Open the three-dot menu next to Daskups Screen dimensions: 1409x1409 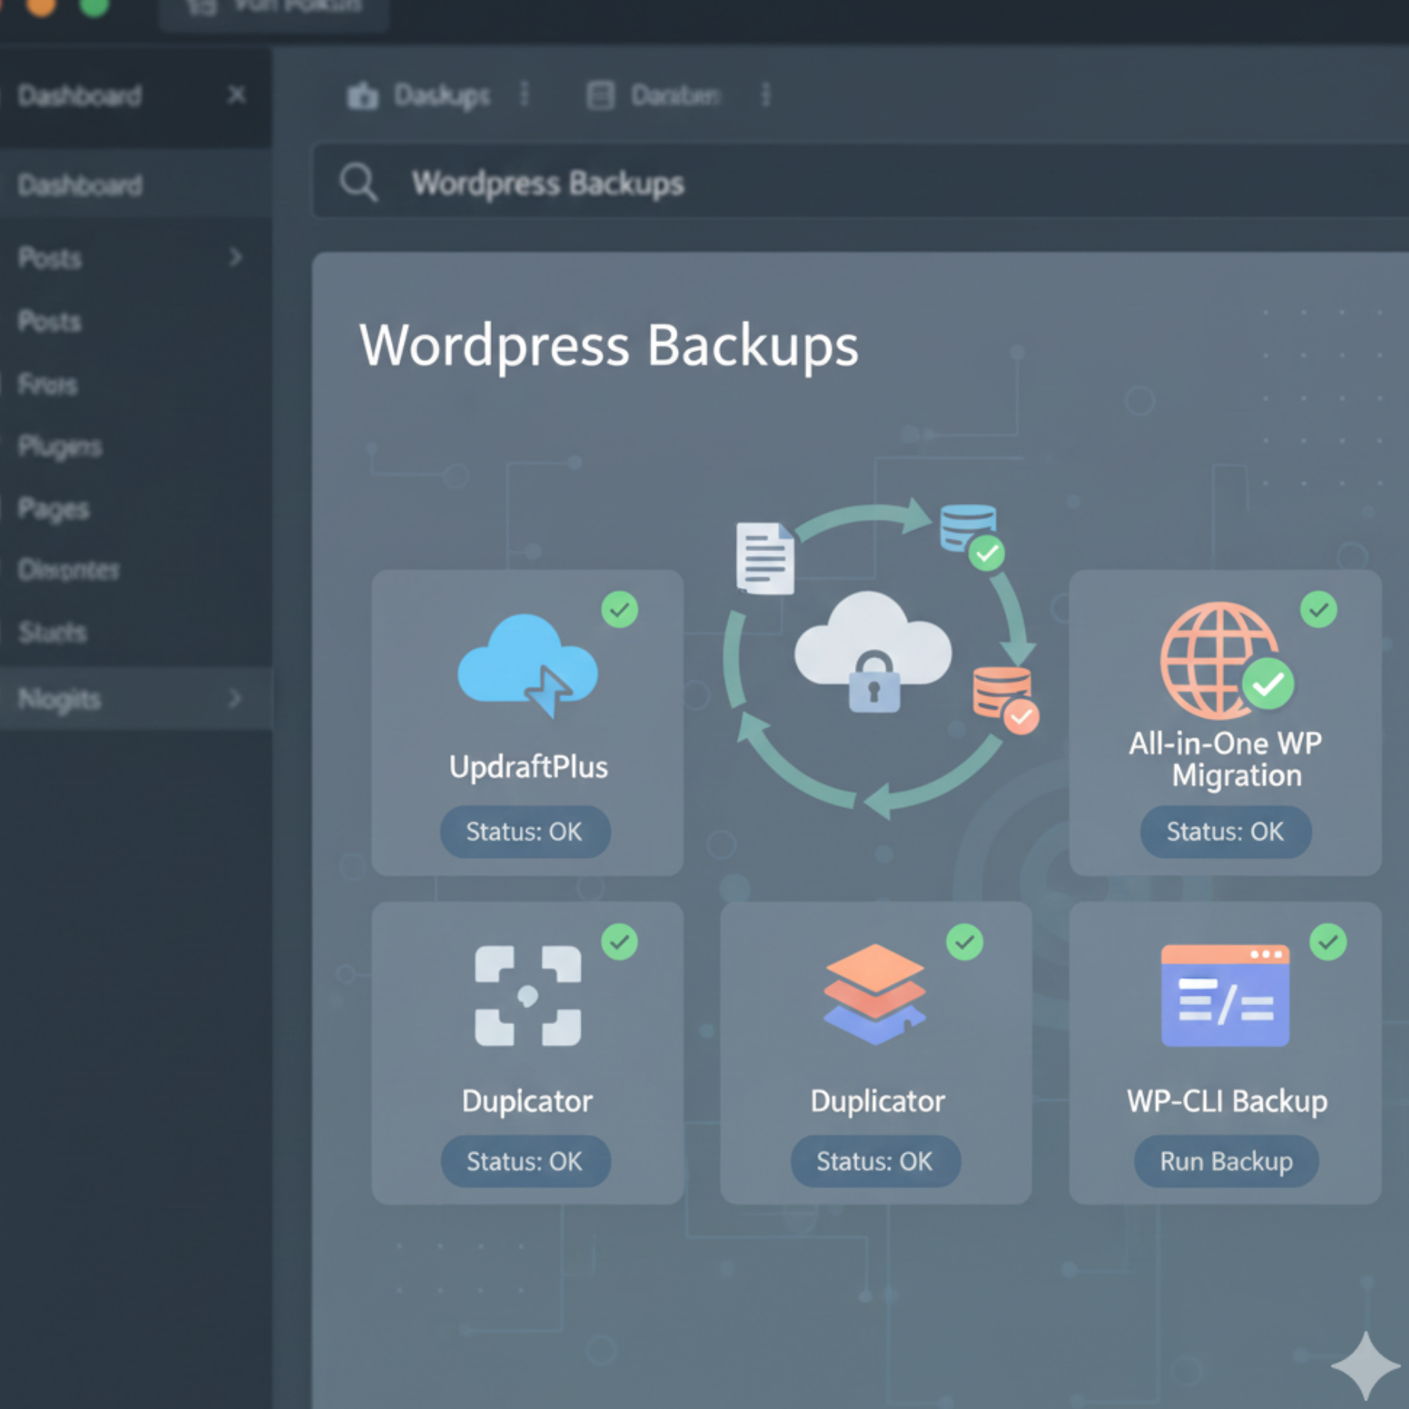point(525,95)
